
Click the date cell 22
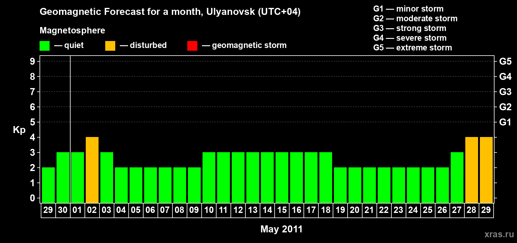click(384, 210)
